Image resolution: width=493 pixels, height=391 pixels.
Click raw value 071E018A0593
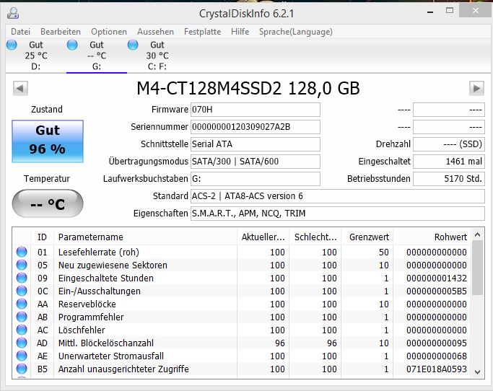click(x=437, y=369)
